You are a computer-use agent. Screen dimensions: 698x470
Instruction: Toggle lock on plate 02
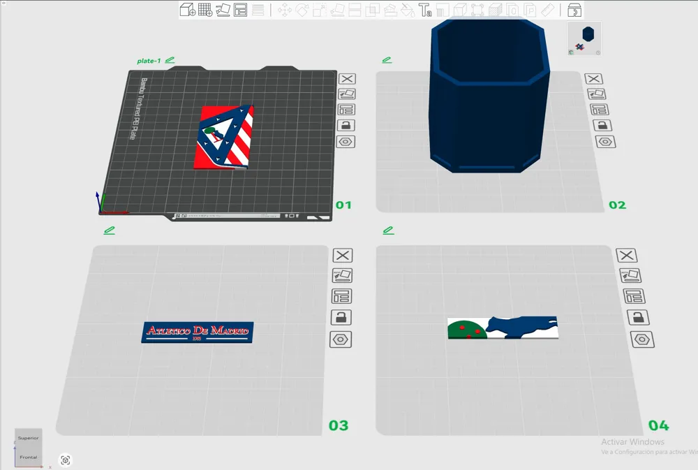click(x=602, y=125)
